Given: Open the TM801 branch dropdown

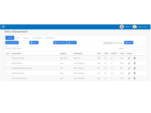Looking at the screenshot, I should tap(128, 27).
